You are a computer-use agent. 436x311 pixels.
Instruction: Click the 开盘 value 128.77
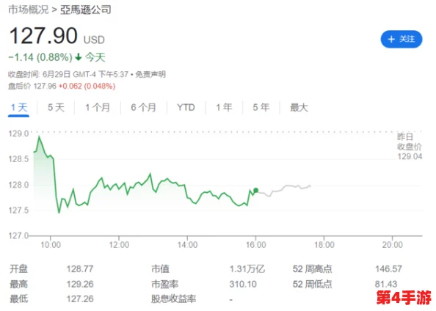click(80, 269)
